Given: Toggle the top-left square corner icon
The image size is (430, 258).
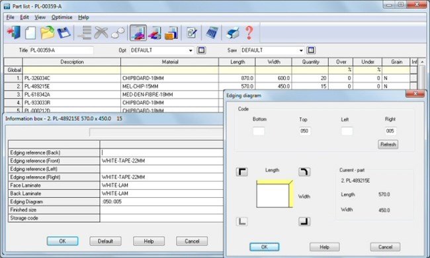Looking at the screenshot, I should [x=242, y=172].
